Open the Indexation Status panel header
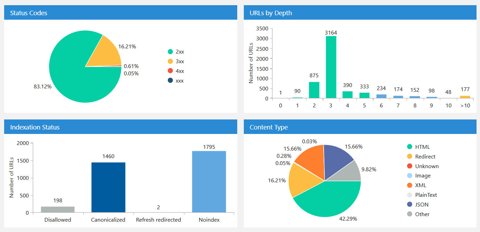 point(120,127)
